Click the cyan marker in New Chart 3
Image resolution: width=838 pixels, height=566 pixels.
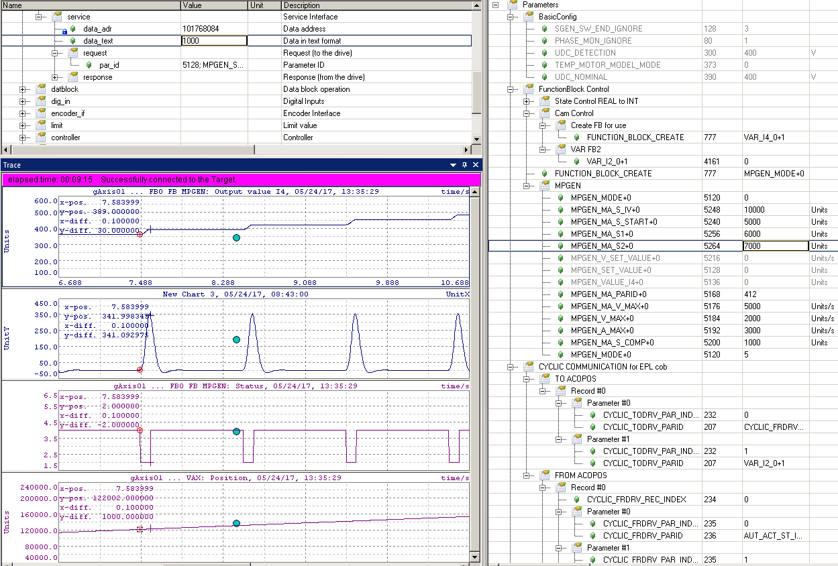click(236, 339)
